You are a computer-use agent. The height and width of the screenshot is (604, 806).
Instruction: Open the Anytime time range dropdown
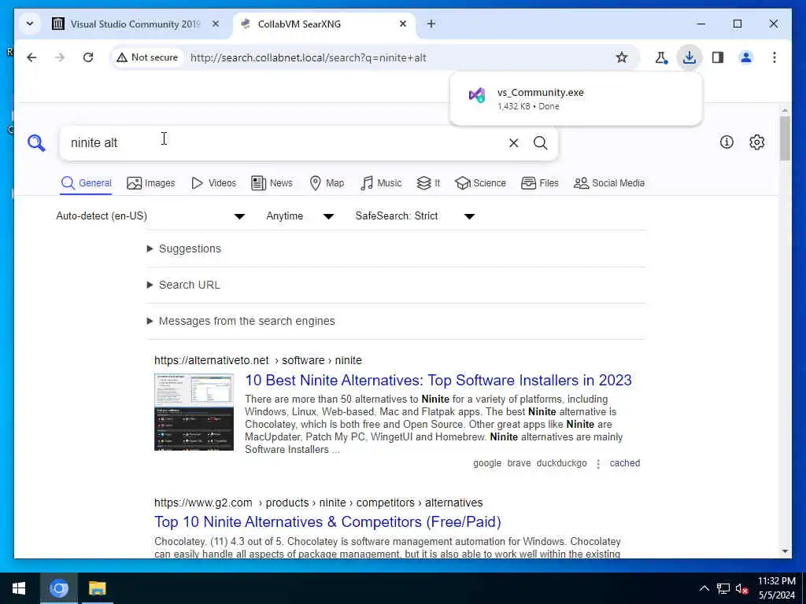coord(300,216)
